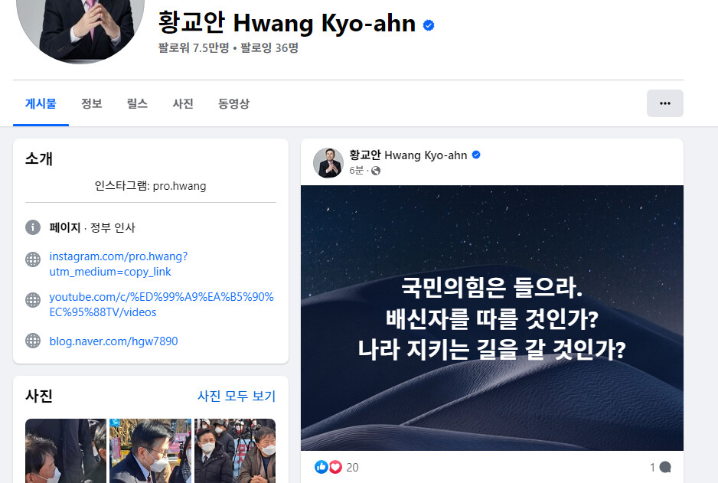
Task: Click the Like reaction icon under the post
Action: click(x=321, y=467)
